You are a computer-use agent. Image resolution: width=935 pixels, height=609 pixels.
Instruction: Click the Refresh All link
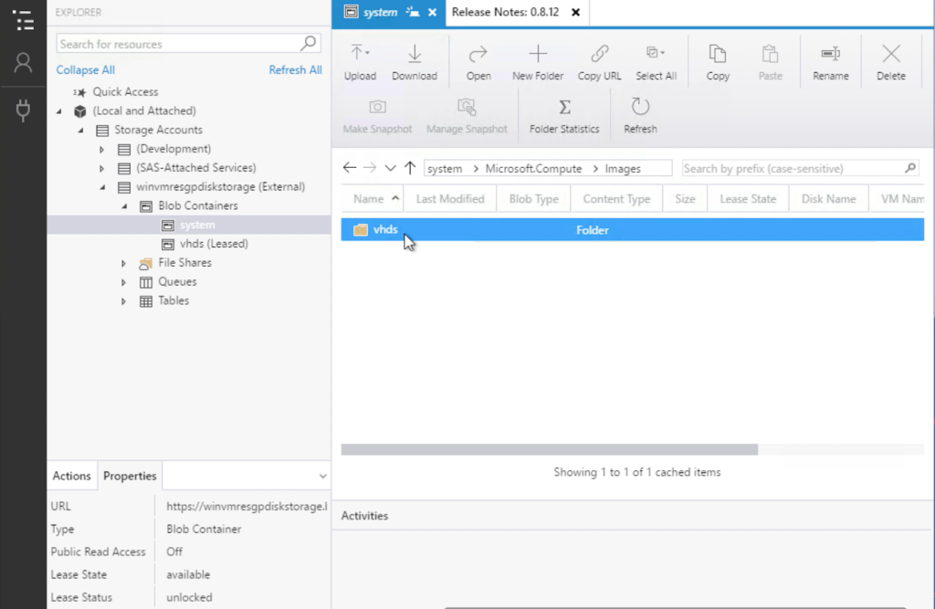[x=295, y=69]
